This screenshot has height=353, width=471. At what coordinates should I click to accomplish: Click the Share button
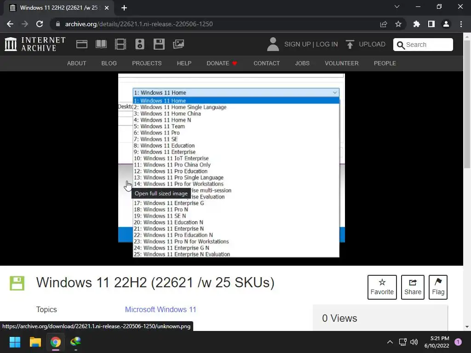click(413, 287)
